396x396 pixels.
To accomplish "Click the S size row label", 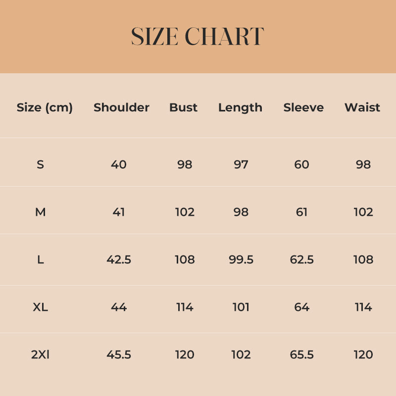I will coord(40,164).
